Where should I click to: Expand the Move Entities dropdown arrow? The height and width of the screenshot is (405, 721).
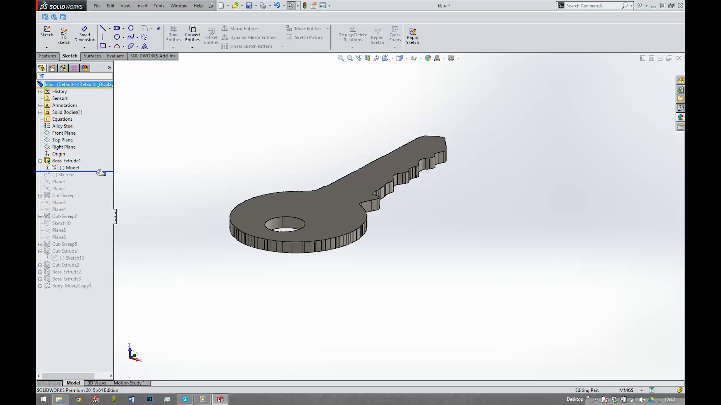327,28
